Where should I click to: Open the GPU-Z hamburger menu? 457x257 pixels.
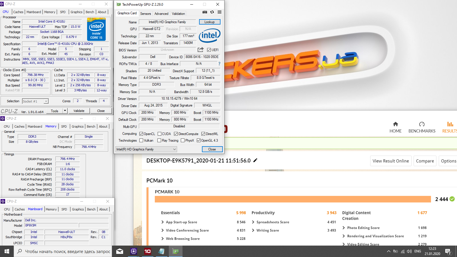pos(219,12)
